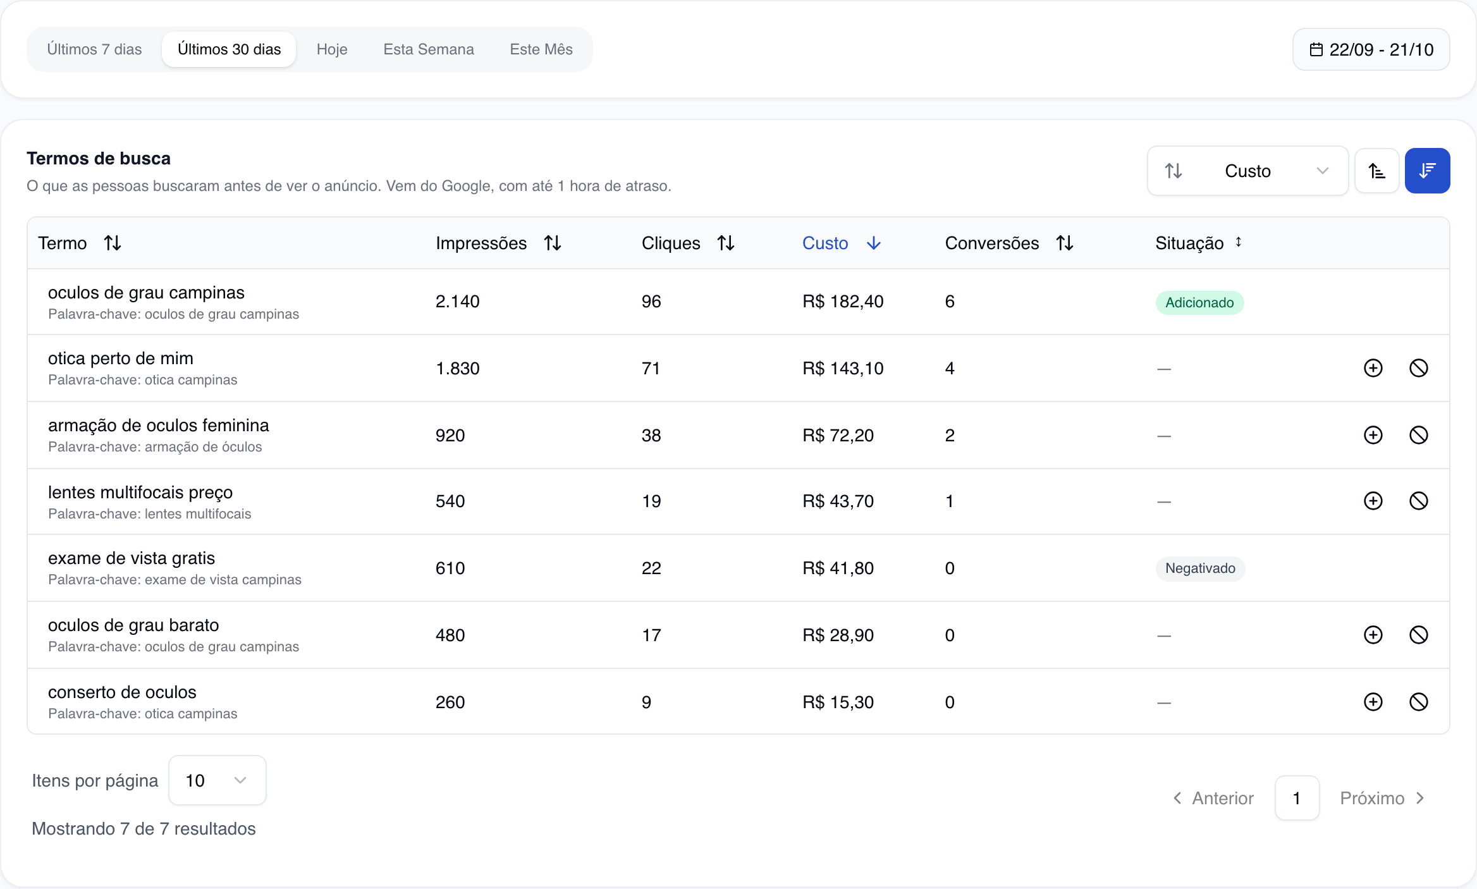Go to Anterior page
This screenshot has height=889, width=1477.
click(x=1213, y=798)
